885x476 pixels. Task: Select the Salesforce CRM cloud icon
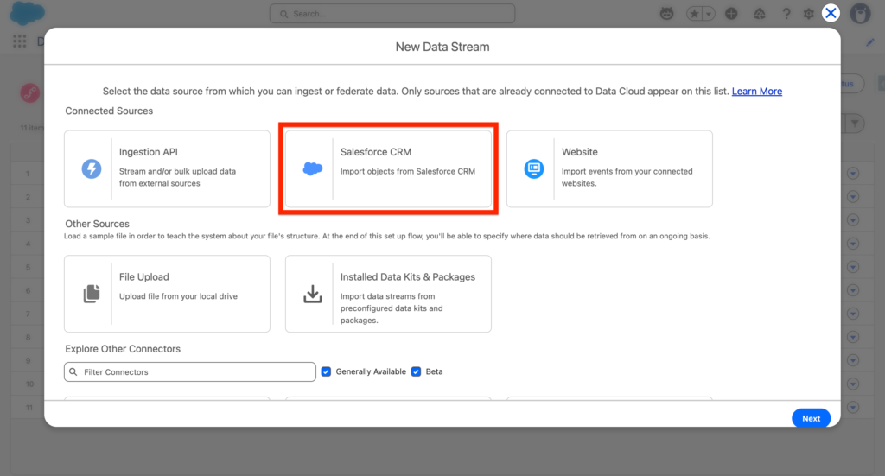[x=312, y=169]
